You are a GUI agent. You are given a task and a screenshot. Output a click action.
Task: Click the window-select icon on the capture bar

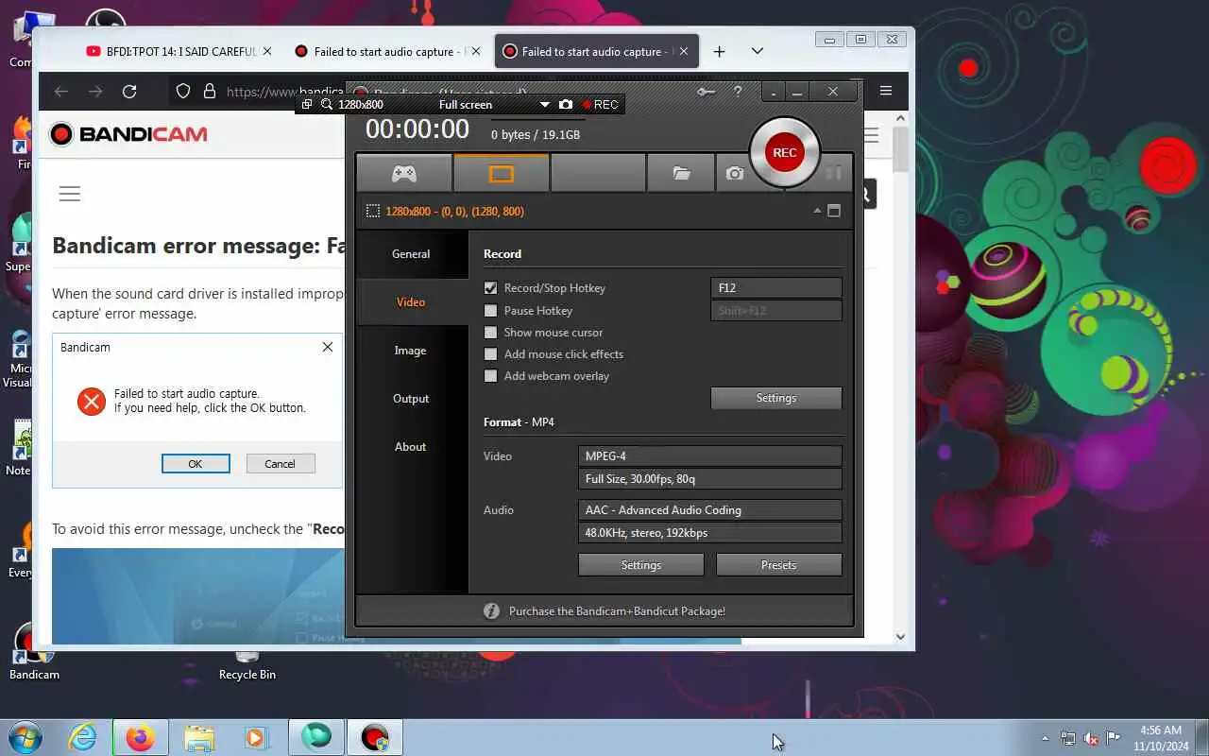(307, 104)
